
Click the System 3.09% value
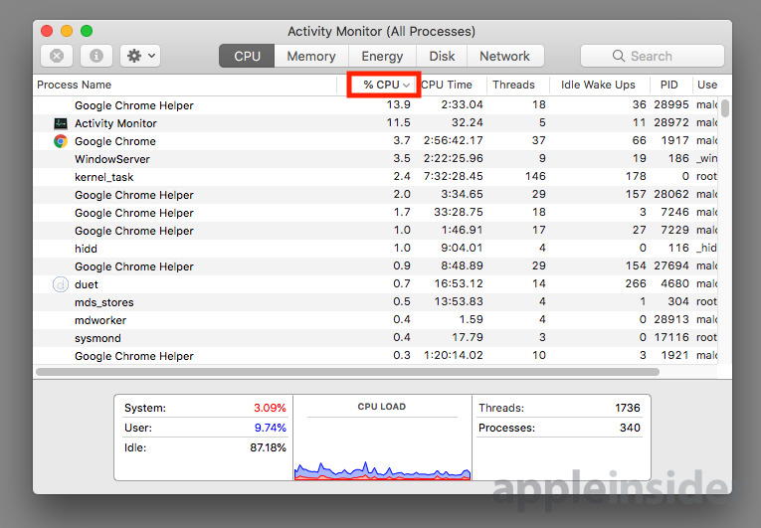click(x=270, y=408)
